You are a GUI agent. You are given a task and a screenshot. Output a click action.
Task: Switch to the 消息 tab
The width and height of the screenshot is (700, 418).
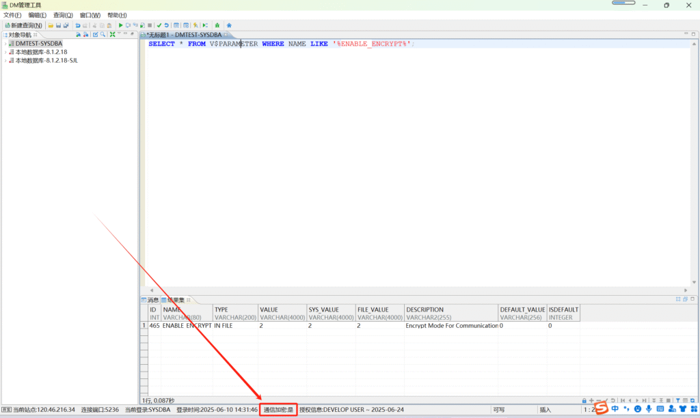coord(149,300)
